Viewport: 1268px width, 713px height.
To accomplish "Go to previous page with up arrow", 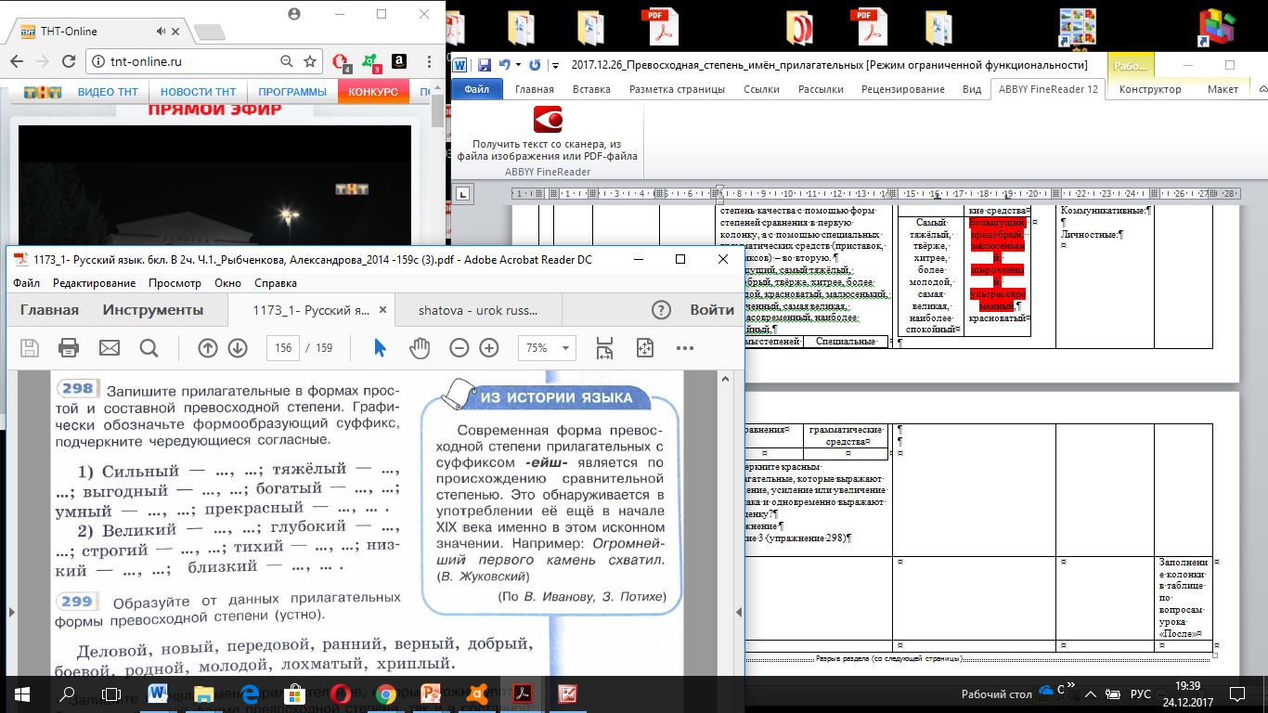I will point(208,348).
